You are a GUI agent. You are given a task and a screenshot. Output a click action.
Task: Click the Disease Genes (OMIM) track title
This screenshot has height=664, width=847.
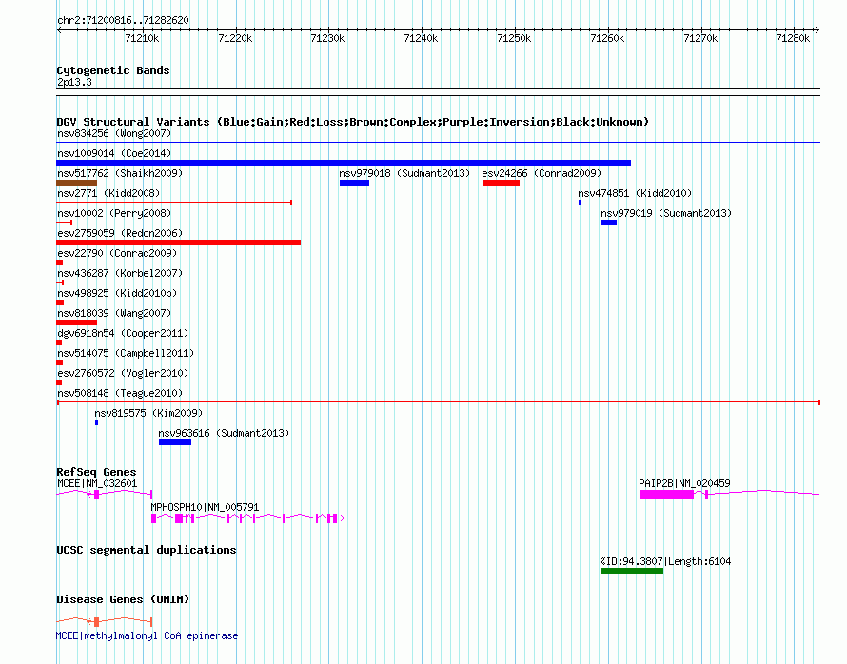(123, 599)
